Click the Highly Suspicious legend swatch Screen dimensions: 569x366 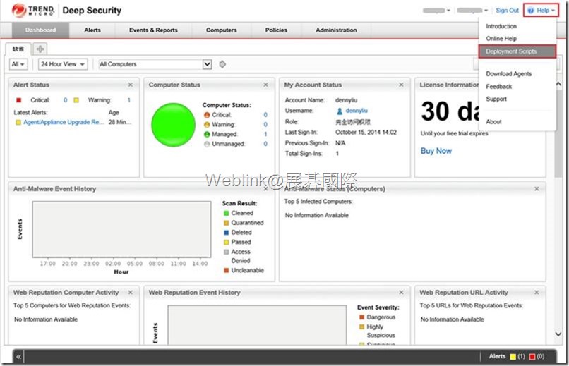click(x=361, y=327)
